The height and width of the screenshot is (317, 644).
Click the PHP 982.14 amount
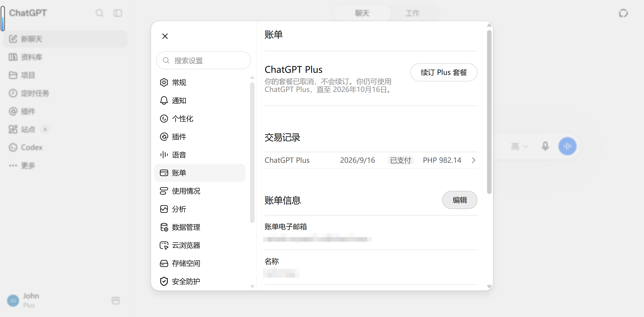click(442, 160)
